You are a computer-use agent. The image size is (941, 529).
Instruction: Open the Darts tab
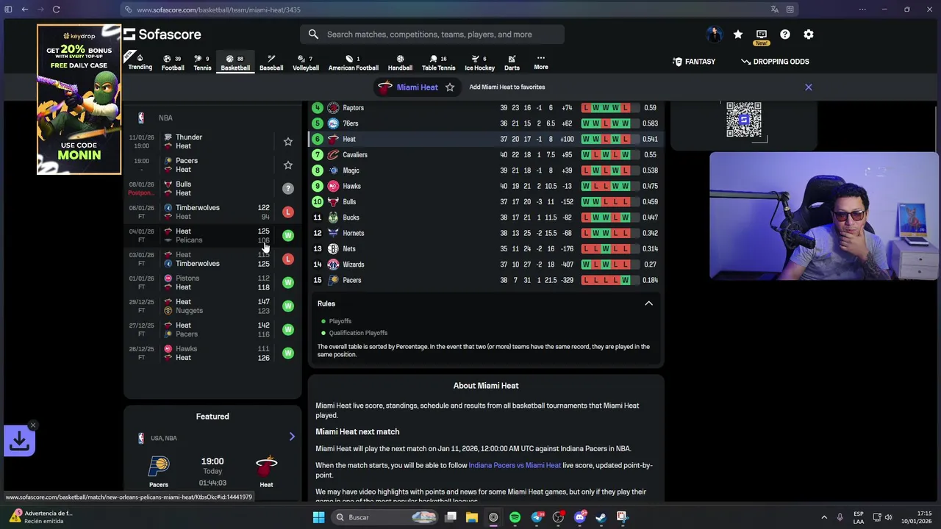[x=512, y=62]
